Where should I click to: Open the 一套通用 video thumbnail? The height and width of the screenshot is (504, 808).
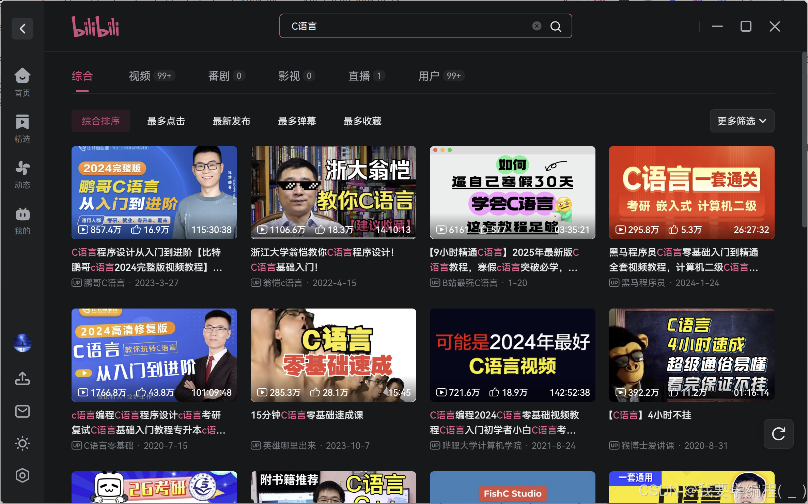[692, 487]
